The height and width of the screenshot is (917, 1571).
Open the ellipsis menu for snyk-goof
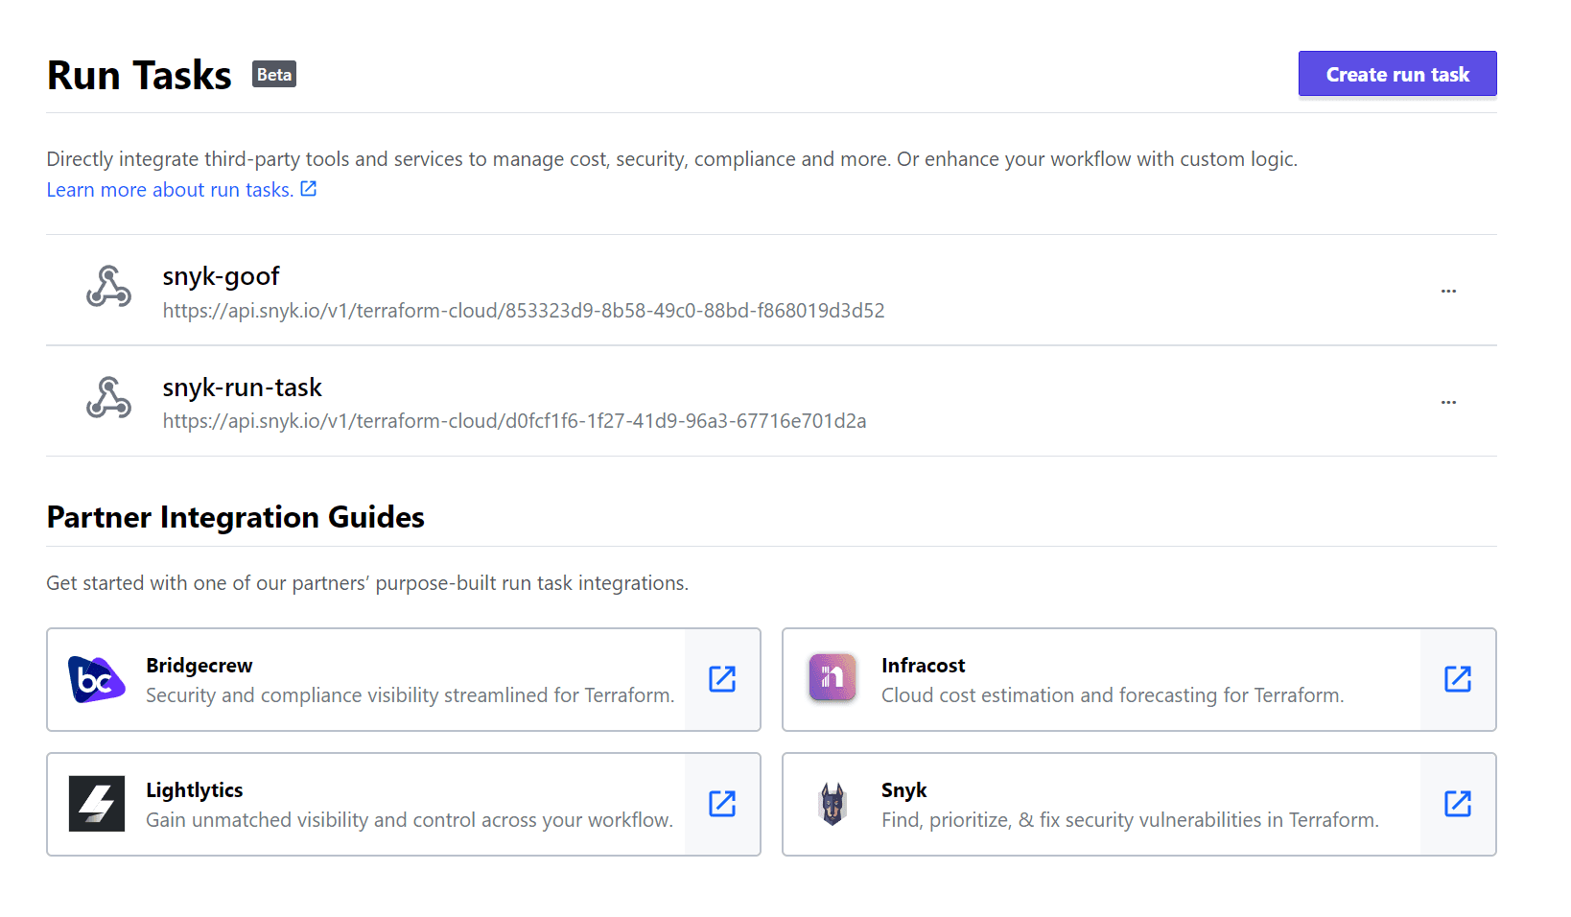tap(1448, 291)
